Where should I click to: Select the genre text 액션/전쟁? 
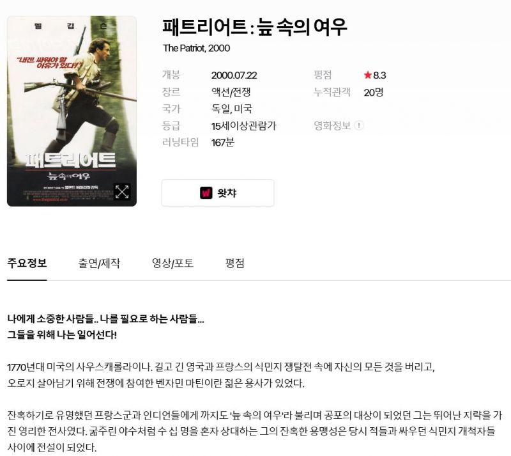click(x=231, y=92)
